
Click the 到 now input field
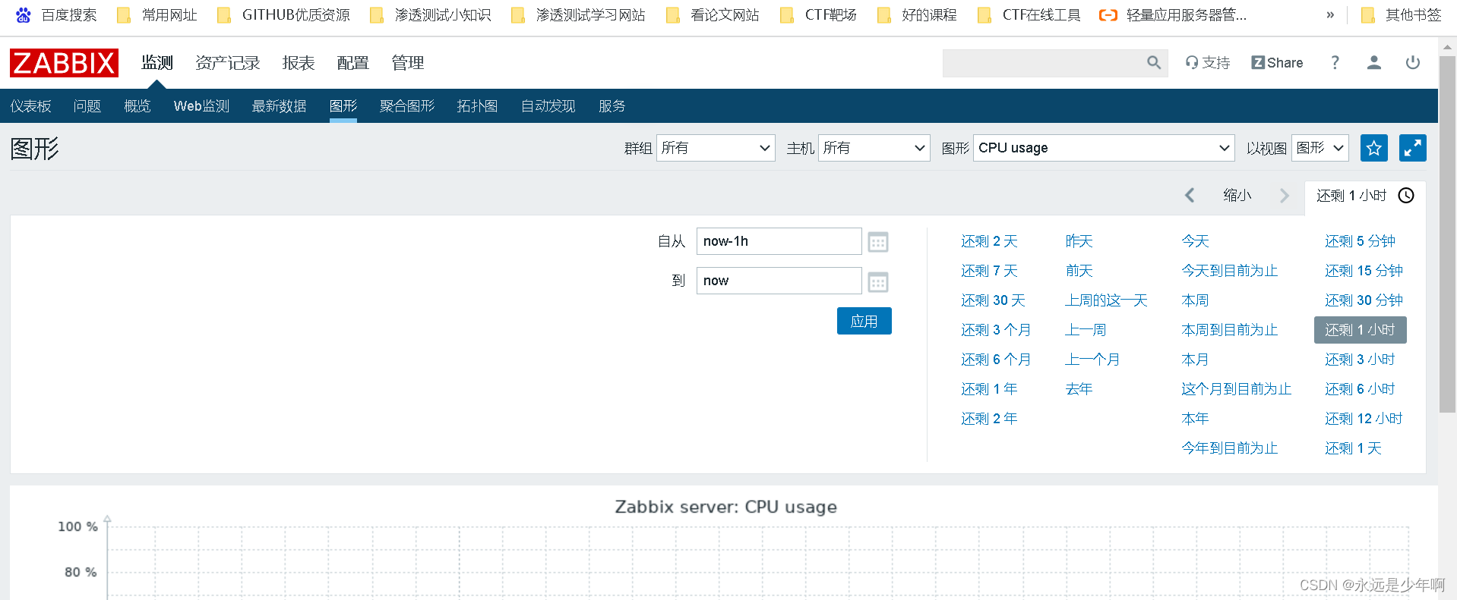pos(779,281)
